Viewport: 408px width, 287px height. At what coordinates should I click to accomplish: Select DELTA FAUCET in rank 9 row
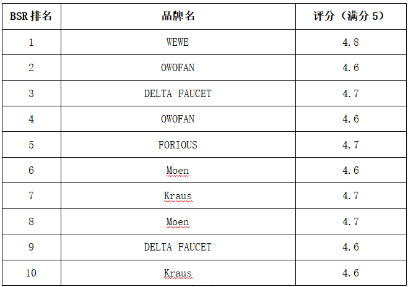[x=178, y=247]
